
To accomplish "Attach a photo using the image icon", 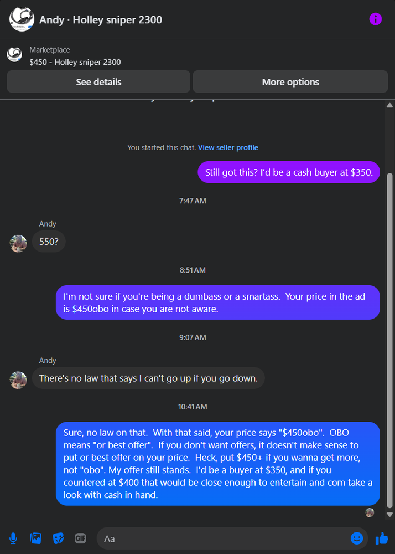I will [x=36, y=538].
